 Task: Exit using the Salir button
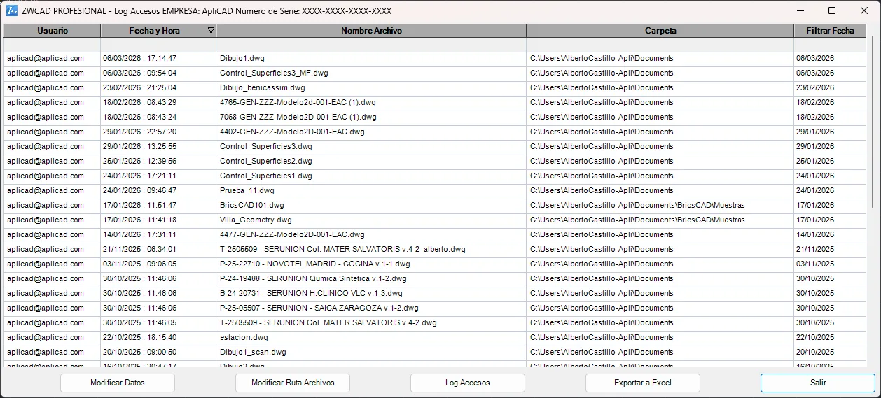[818, 383]
